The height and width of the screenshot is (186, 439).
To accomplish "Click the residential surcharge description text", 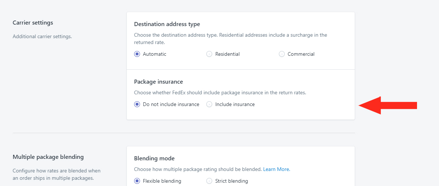I will coord(230,39).
